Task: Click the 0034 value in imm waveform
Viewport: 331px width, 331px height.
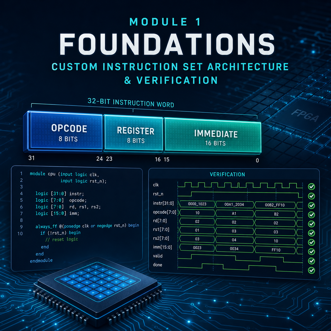Action: click(x=234, y=249)
